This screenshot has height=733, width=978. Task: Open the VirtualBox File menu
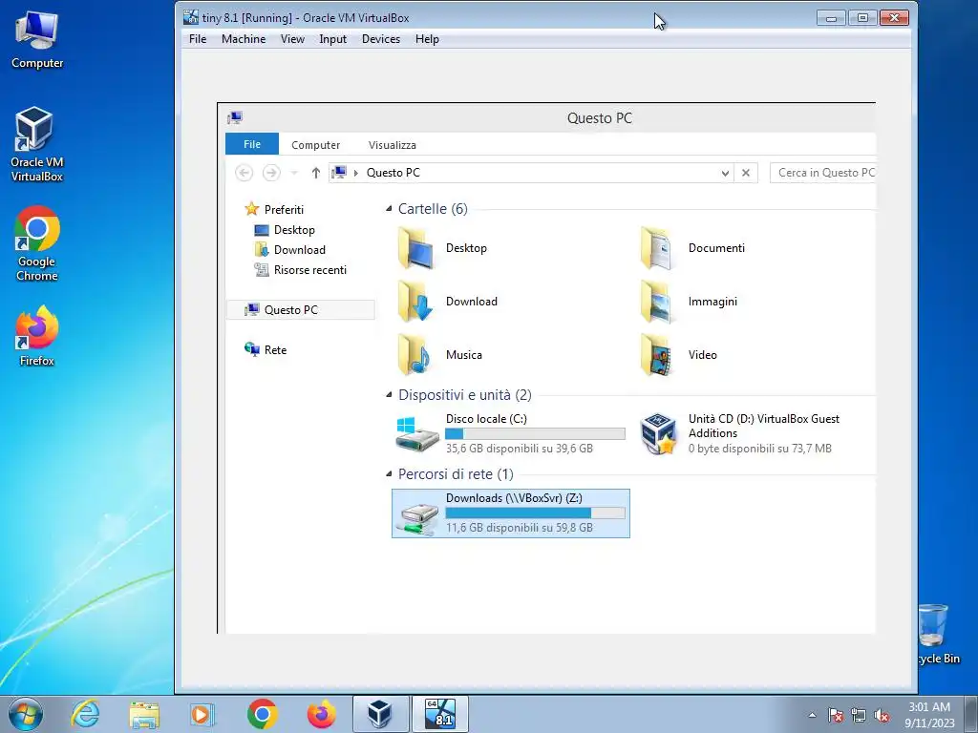pos(198,38)
